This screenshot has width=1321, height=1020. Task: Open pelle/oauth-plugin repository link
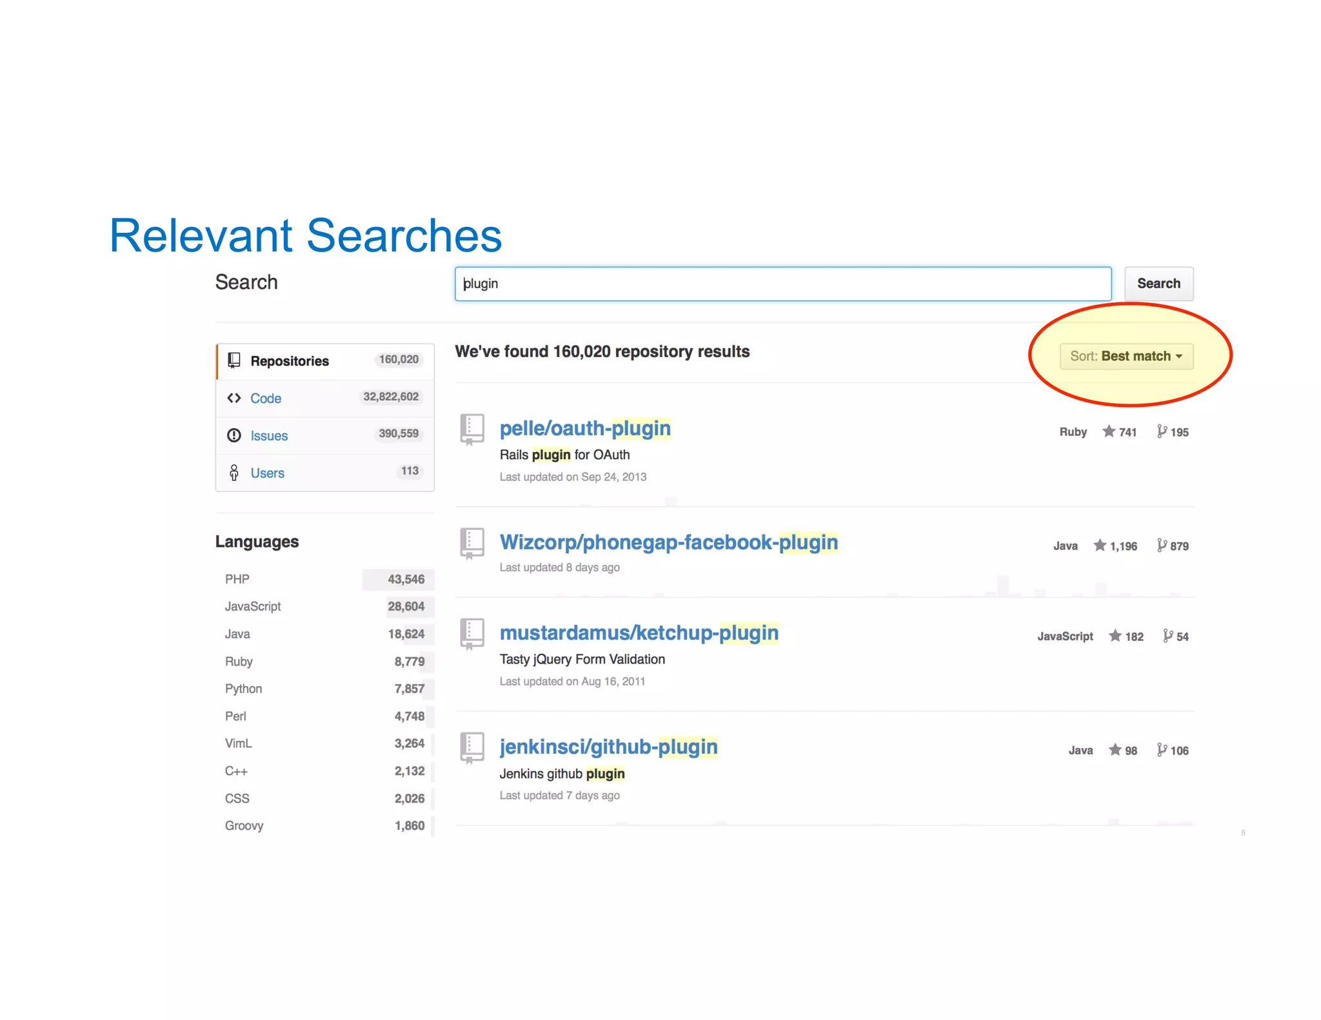point(585,429)
